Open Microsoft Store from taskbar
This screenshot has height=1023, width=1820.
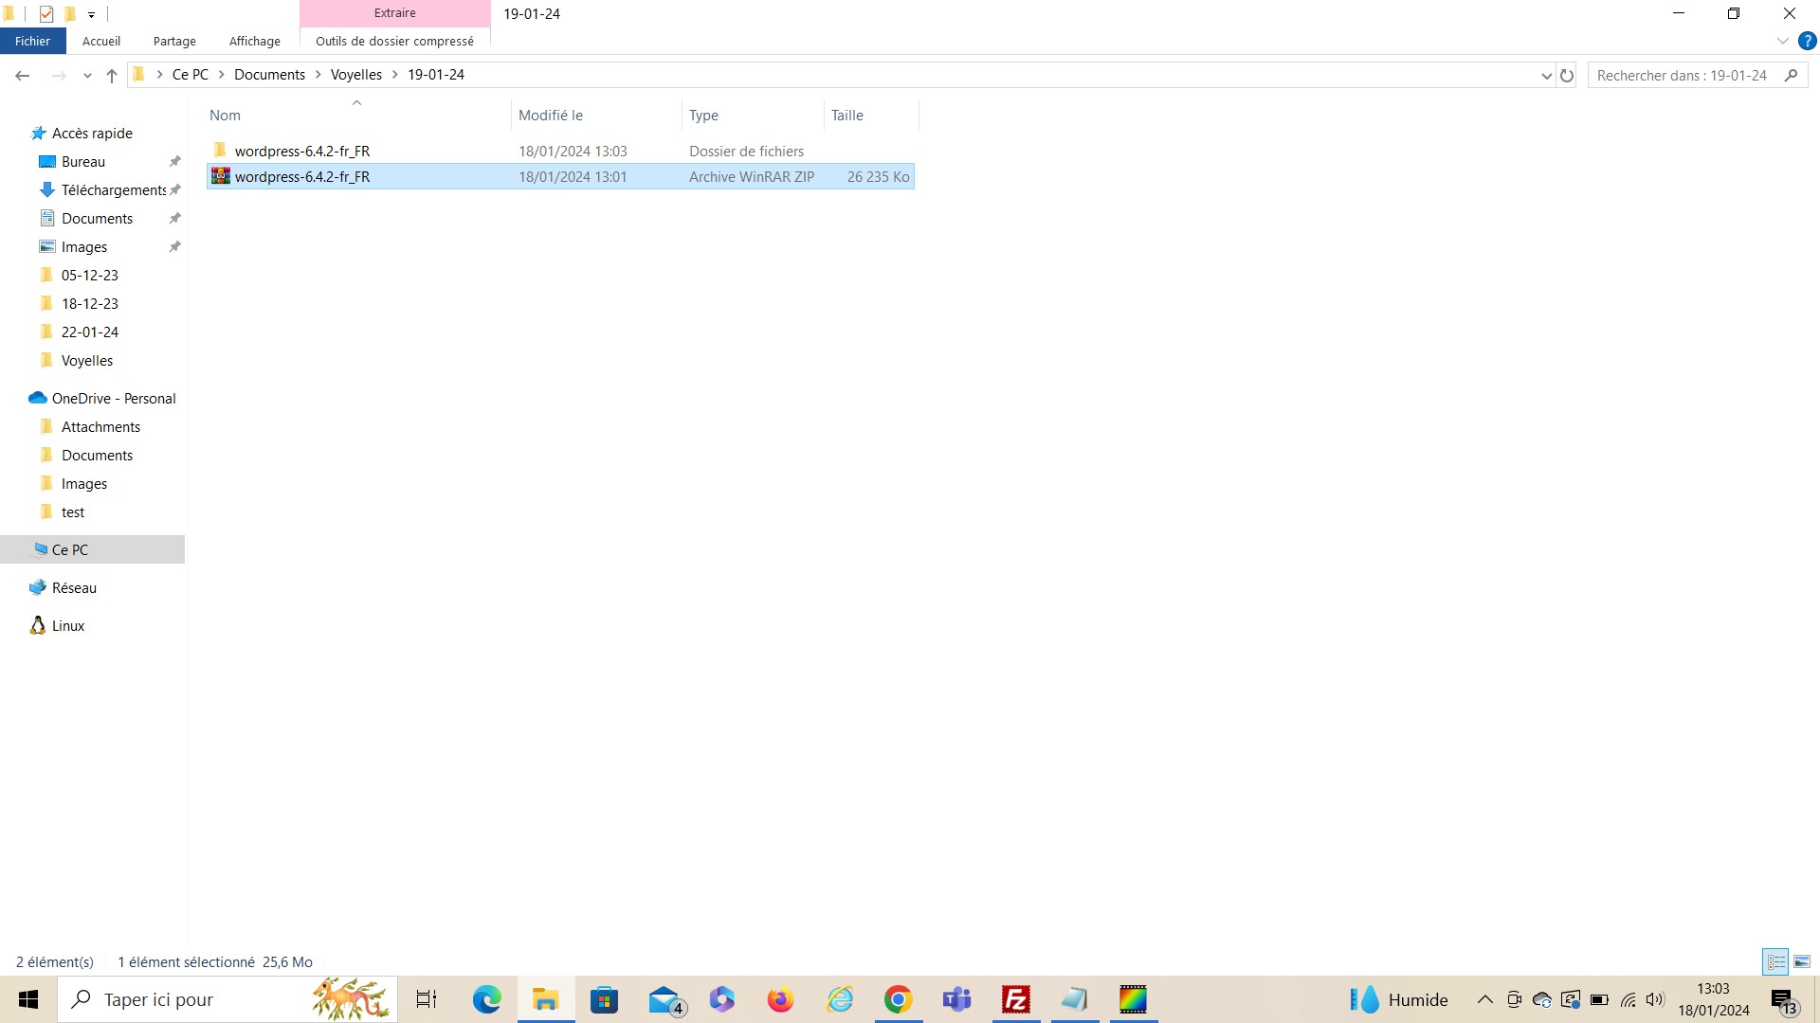[604, 999]
